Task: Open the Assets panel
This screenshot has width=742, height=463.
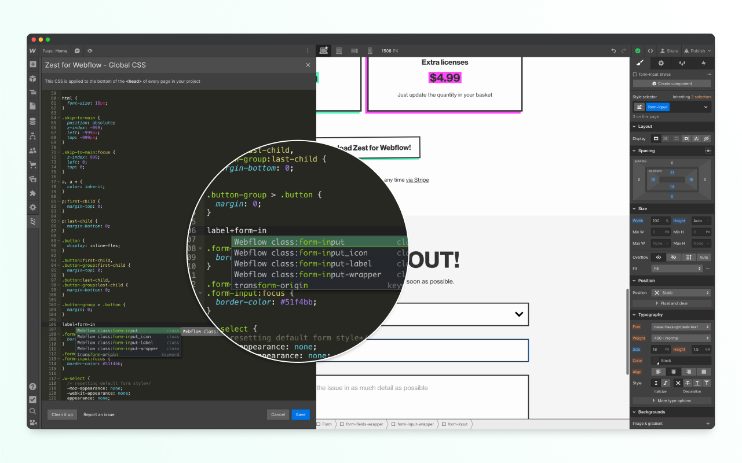Action: coord(33,179)
